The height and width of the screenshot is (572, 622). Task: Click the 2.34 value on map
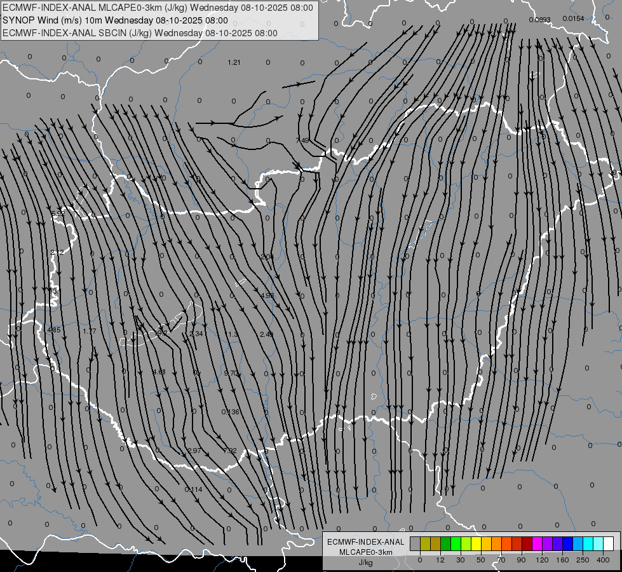click(196, 334)
